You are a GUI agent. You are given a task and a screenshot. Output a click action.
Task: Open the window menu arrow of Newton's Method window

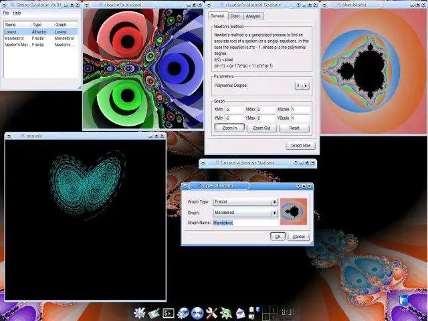(86, 5)
